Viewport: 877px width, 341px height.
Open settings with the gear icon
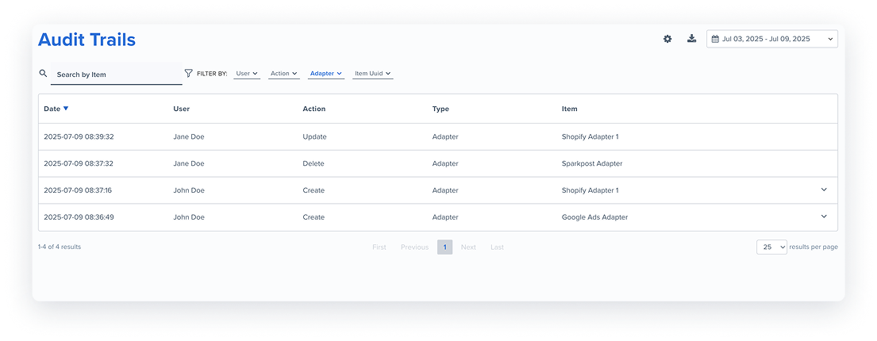667,39
